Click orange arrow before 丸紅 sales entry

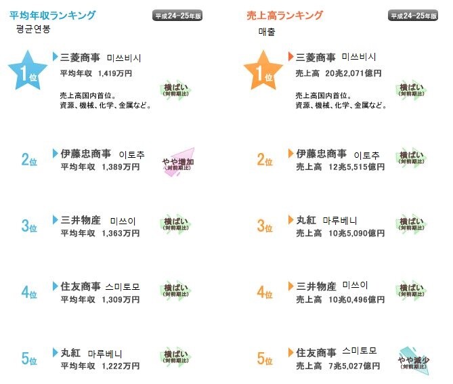[291, 220]
